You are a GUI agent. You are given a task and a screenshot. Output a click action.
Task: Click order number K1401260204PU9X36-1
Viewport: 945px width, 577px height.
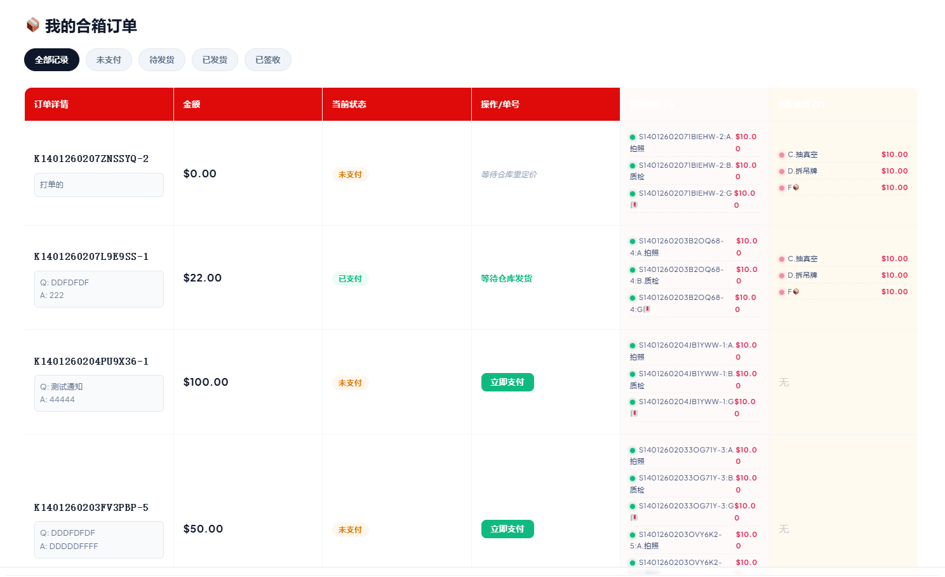(91, 362)
